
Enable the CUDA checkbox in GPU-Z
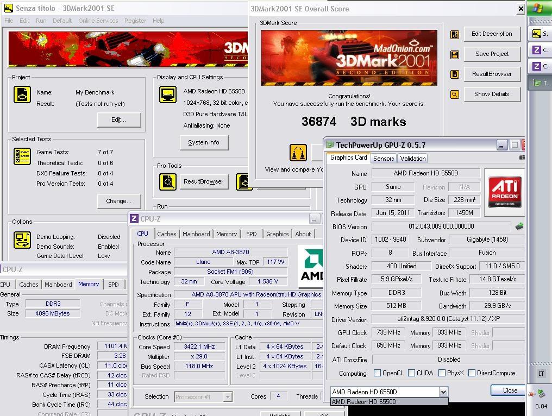pos(411,373)
